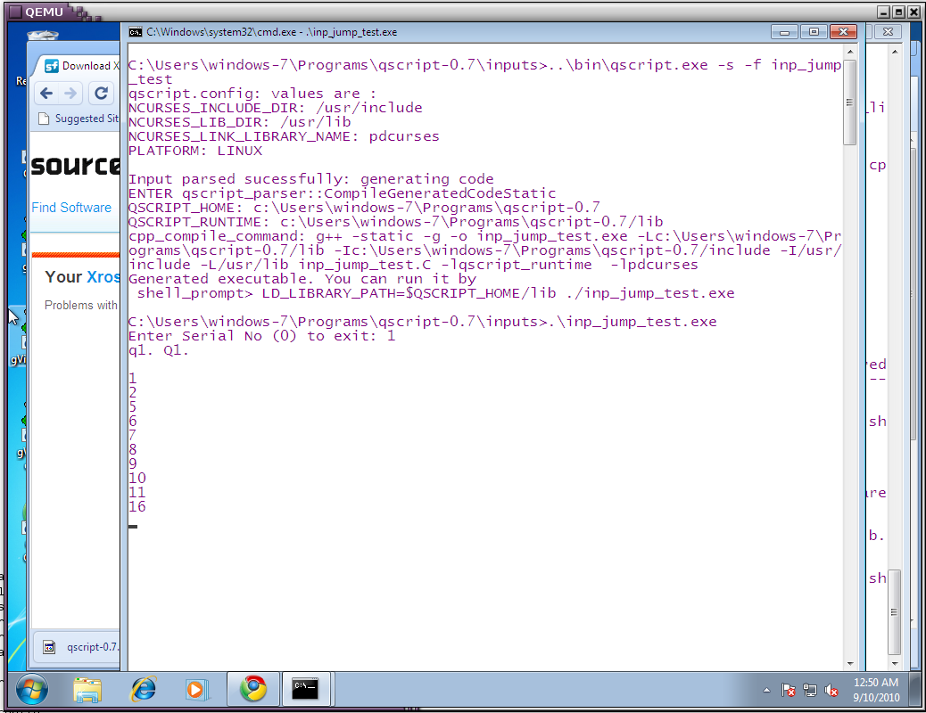Open the Action Center flag icon
Image resolution: width=926 pixels, height=713 pixels.
[789, 690]
